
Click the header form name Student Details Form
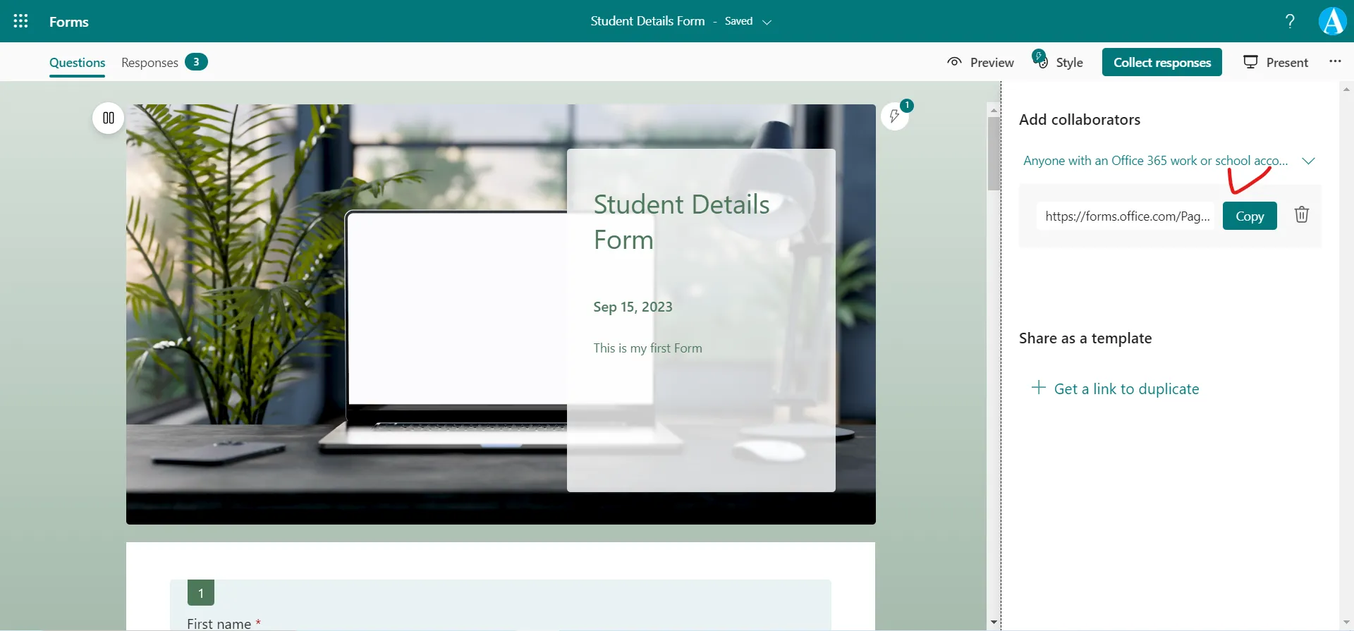[647, 21]
